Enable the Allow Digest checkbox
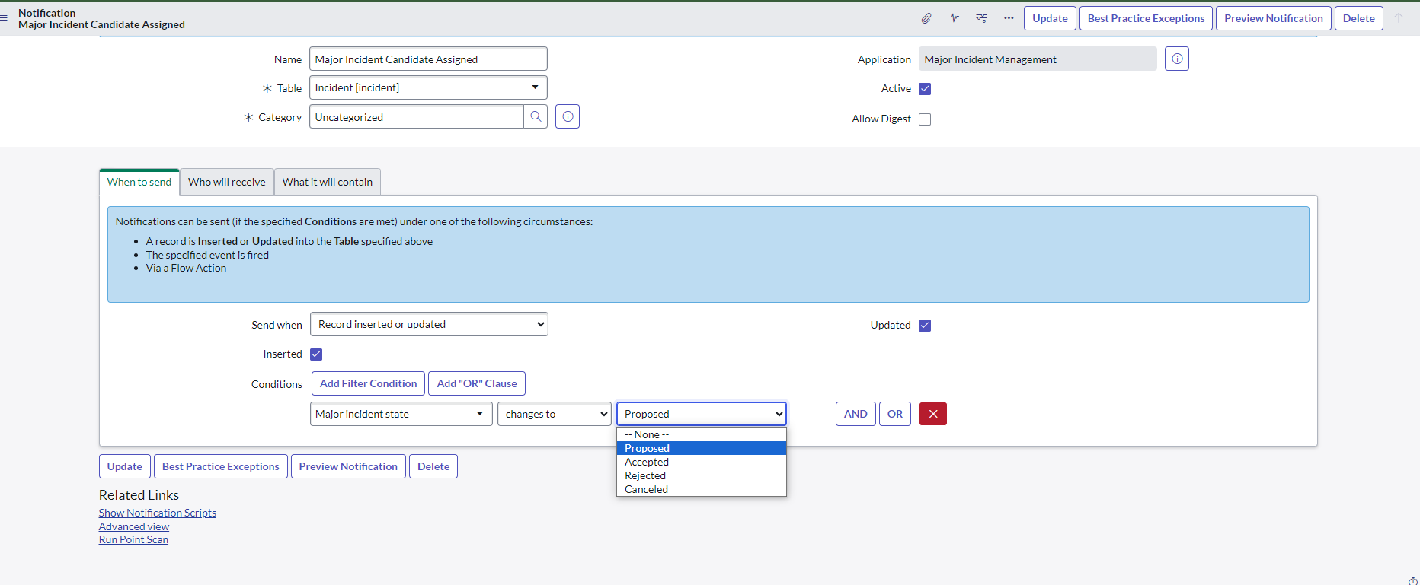 click(x=925, y=119)
